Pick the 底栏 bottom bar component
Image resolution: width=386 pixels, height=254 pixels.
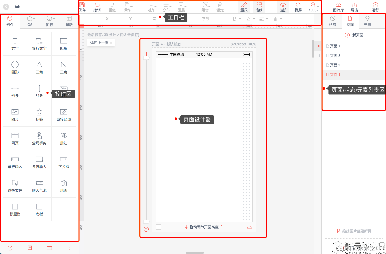coord(39,209)
